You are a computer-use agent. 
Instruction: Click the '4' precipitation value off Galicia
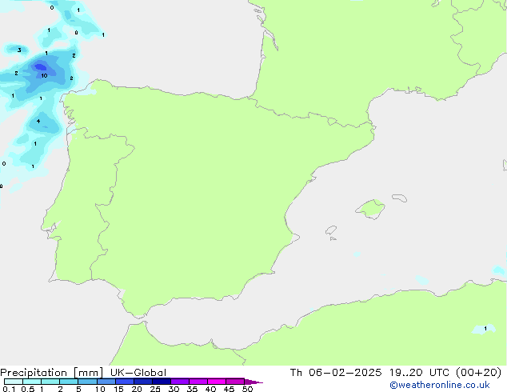pos(38,122)
